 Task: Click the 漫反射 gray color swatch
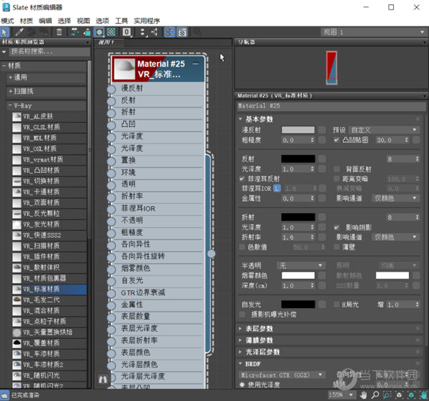298,130
